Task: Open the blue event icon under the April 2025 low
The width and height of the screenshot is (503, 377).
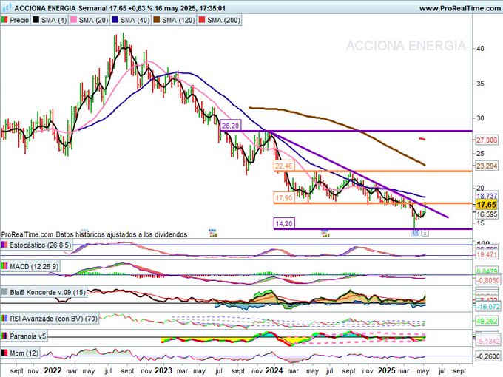Action: coord(416,233)
